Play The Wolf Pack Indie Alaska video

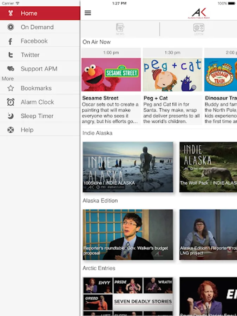(x=208, y=167)
